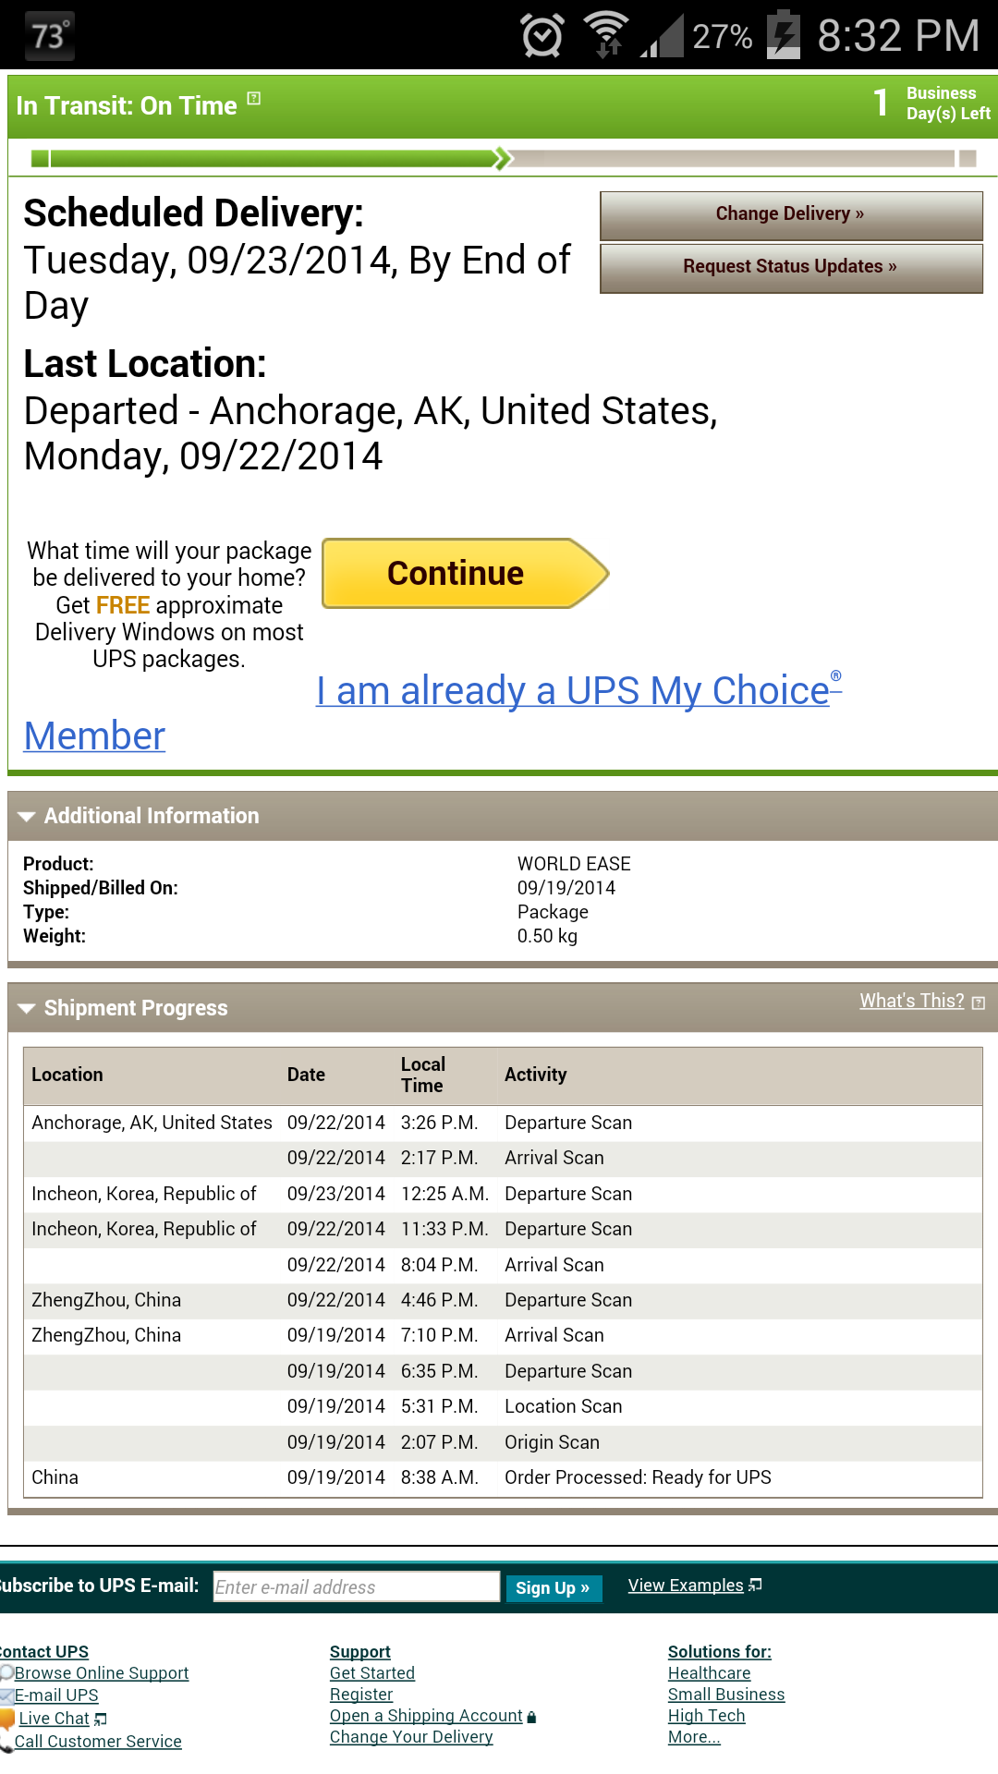The width and height of the screenshot is (998, 1774).
Task: Open the I am already a UPS My Choice Member link
Action: click(573, 691)
